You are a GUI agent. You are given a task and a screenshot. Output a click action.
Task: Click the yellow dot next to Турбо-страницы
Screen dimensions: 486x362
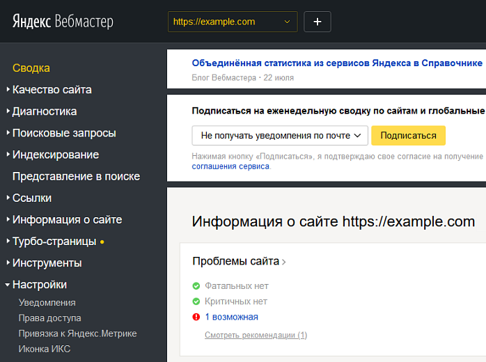pos(102,242)
